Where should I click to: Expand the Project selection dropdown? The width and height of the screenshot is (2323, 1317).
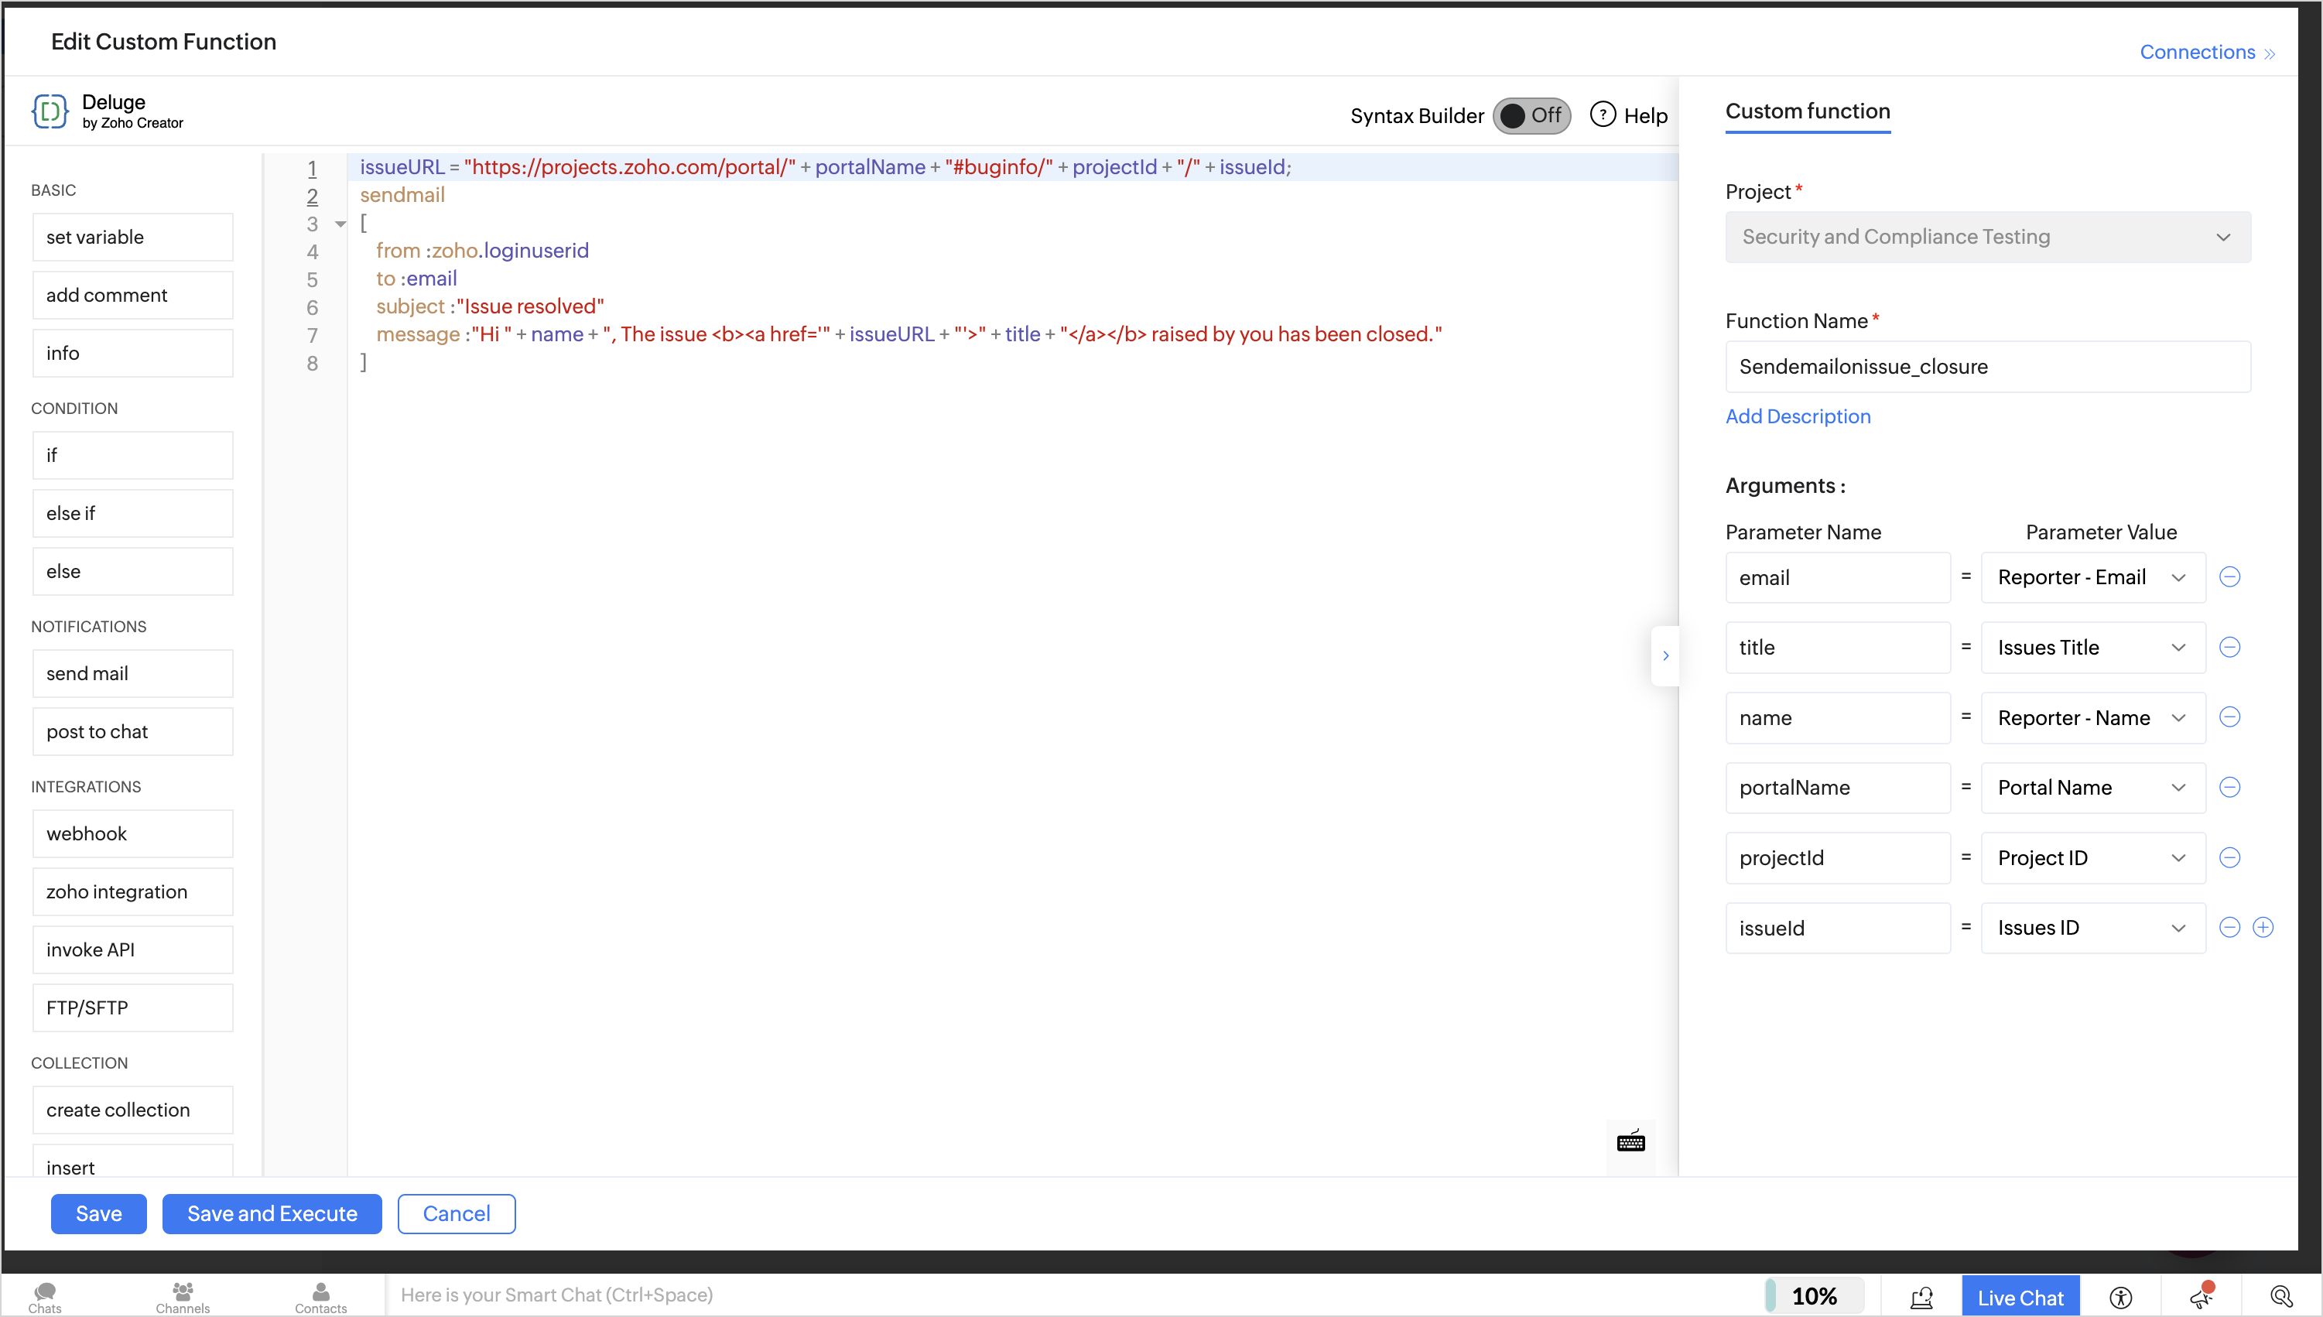pos(1987,237)
